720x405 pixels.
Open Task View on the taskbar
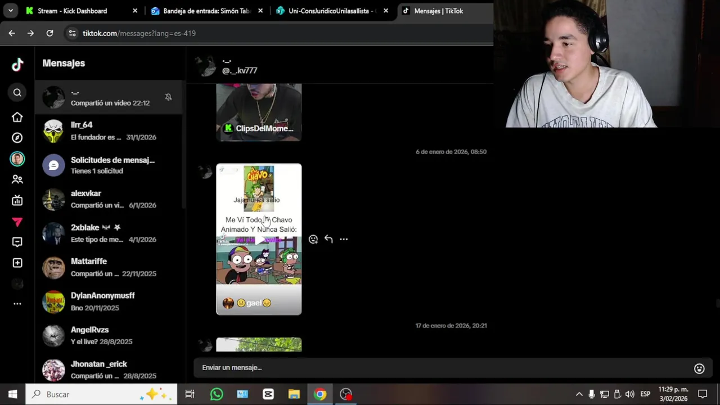coord(190,394)
